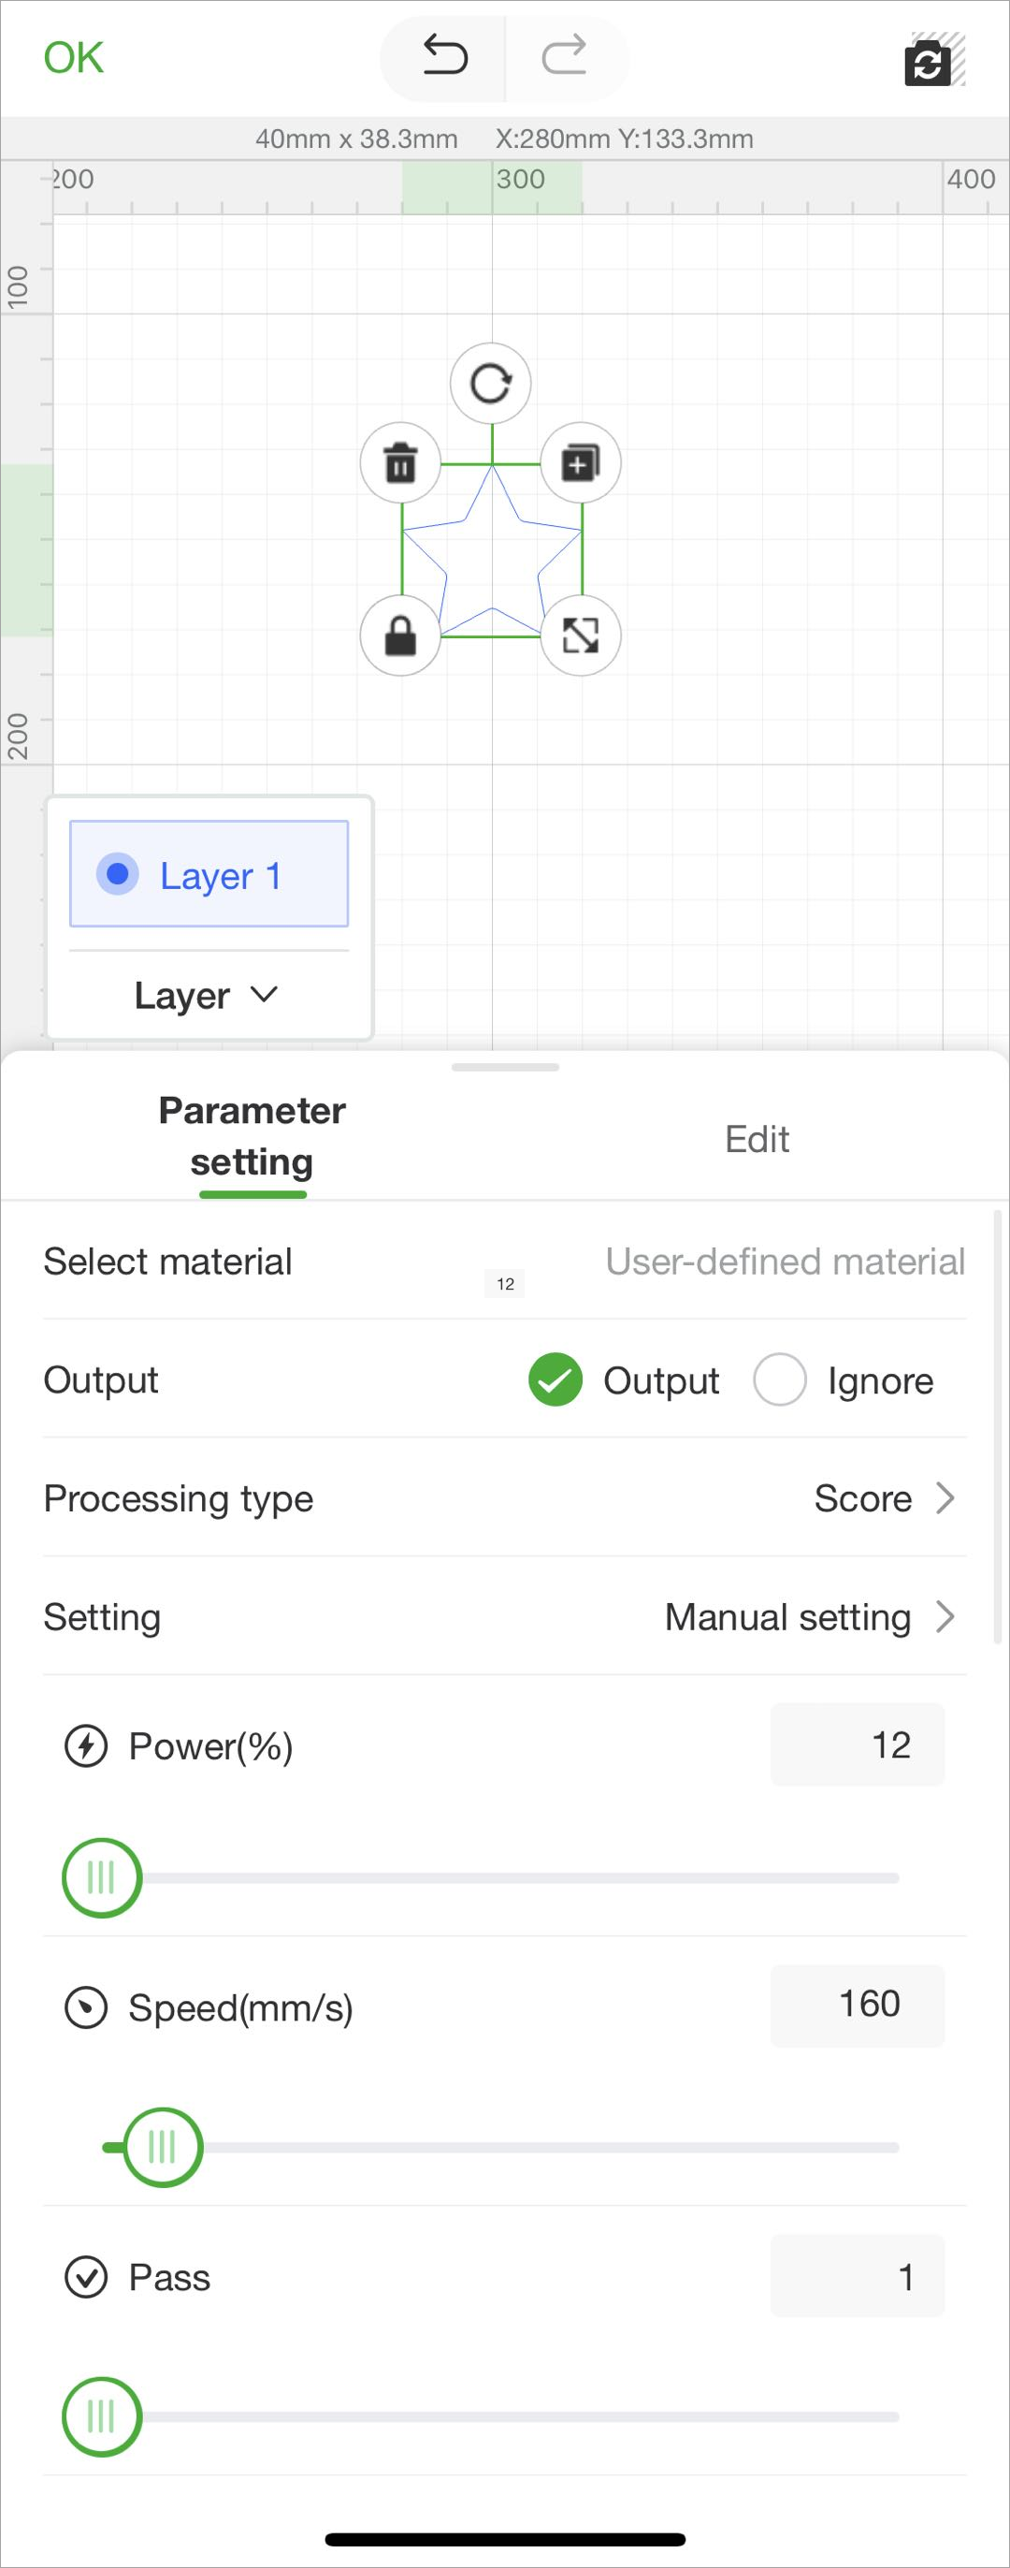Click the rotate handle above the star
Viewport: 1010px width, 2568px height.
[490, 383]
